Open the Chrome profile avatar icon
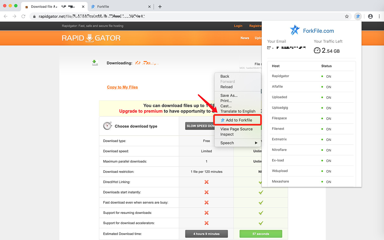The width and height of the screenshot is (384, 240). pos(370,16)
